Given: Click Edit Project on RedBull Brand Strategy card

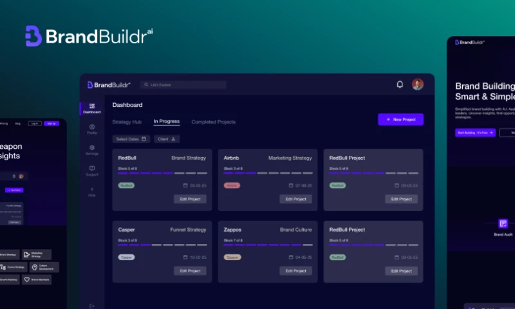Looking at the screenshot, I should [190, 199].
